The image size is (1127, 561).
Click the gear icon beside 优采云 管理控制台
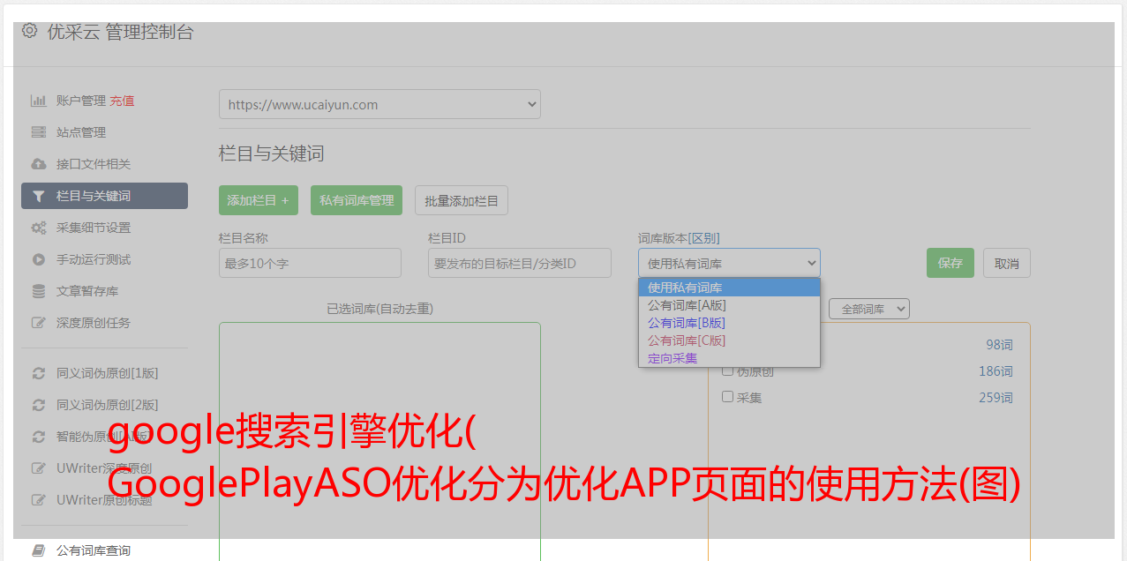coord(30,31)
